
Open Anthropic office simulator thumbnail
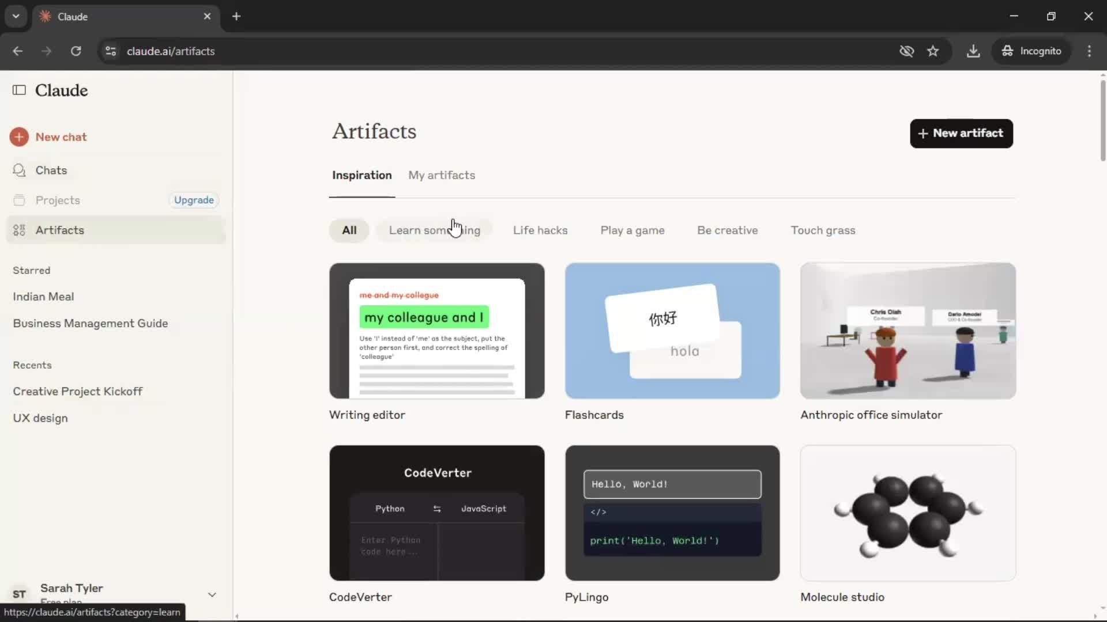pyautogui.click(x=908, y=331)
